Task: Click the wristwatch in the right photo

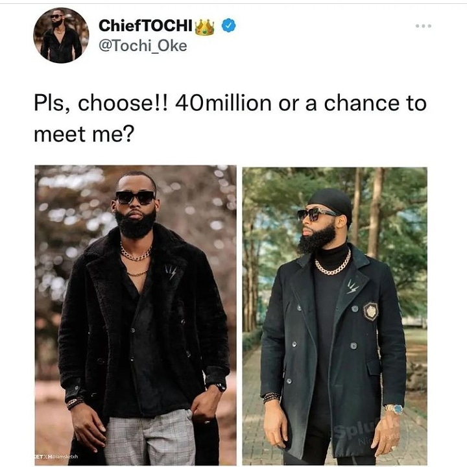Action: (x=394, y=409)
